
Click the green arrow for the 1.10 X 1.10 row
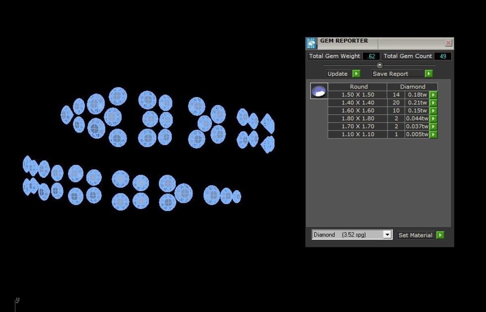(433, 134)
